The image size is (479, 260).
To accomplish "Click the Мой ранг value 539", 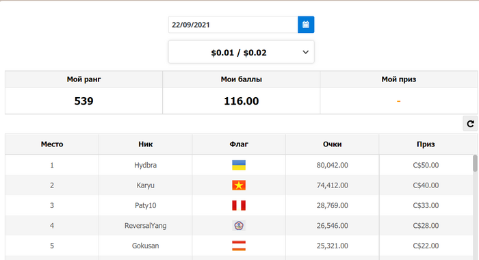I will coord(83,101).
